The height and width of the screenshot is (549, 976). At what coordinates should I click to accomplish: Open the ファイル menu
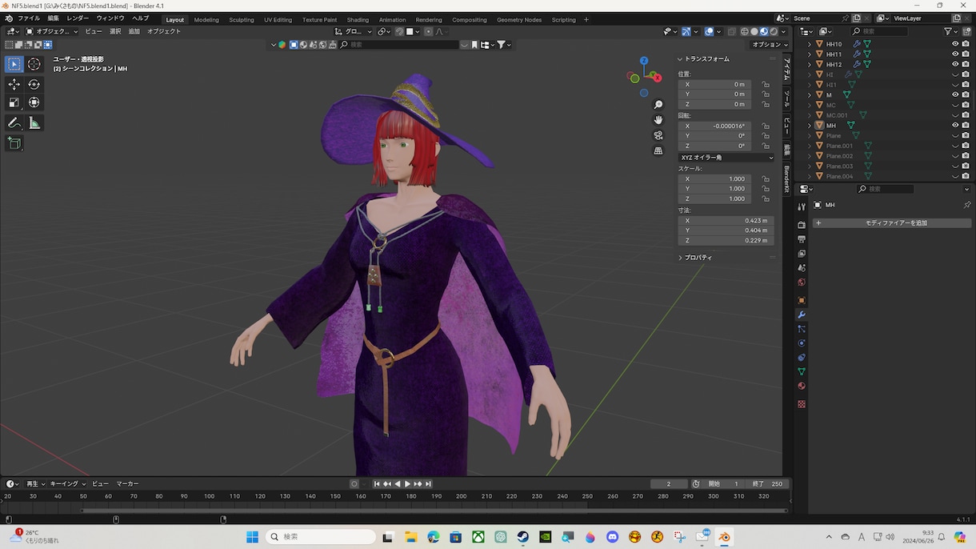(28, 18)
